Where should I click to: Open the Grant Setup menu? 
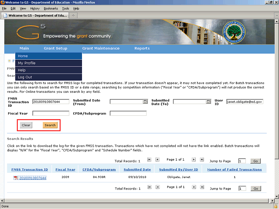pos(55,48)
